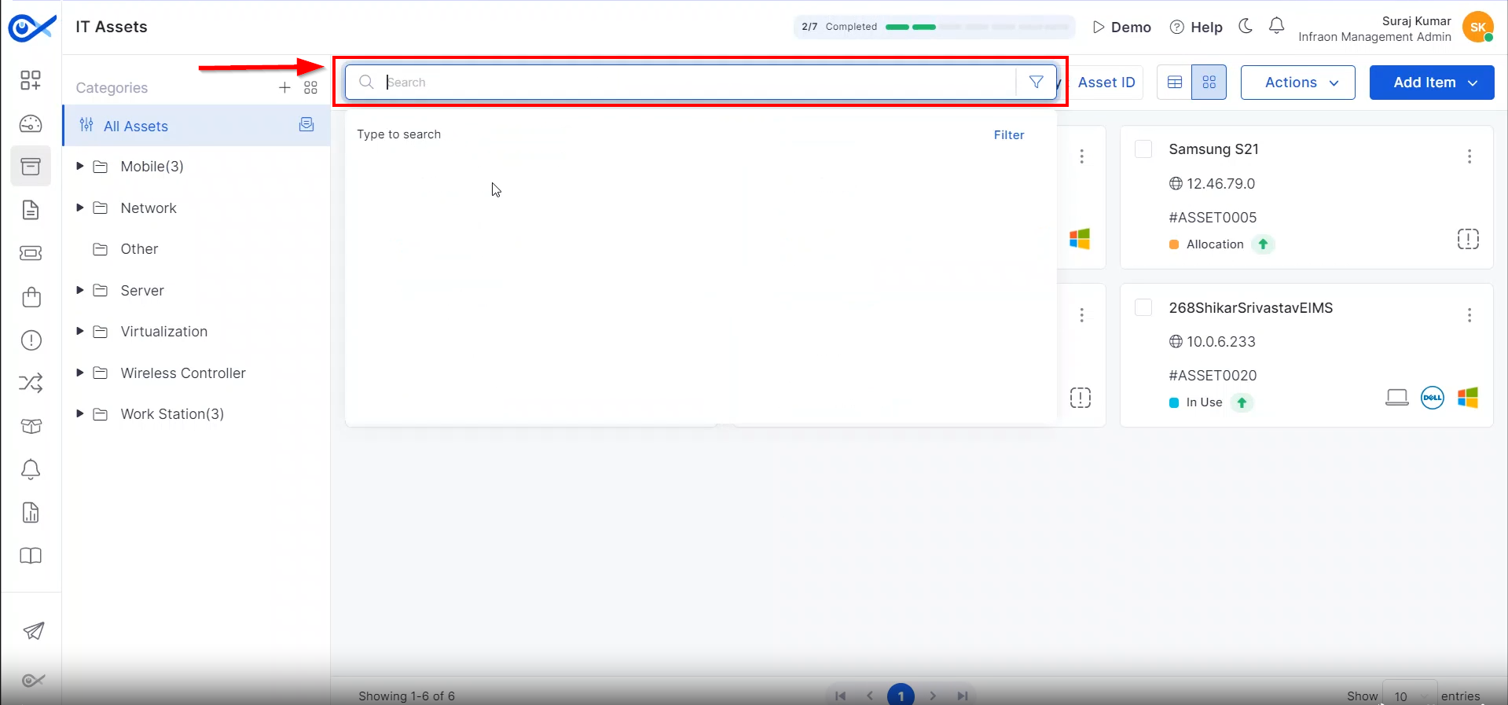Click the Demo button in header
This screenshot has width=1508, height=705.
pyautogui.click(x=1121, y=28)
